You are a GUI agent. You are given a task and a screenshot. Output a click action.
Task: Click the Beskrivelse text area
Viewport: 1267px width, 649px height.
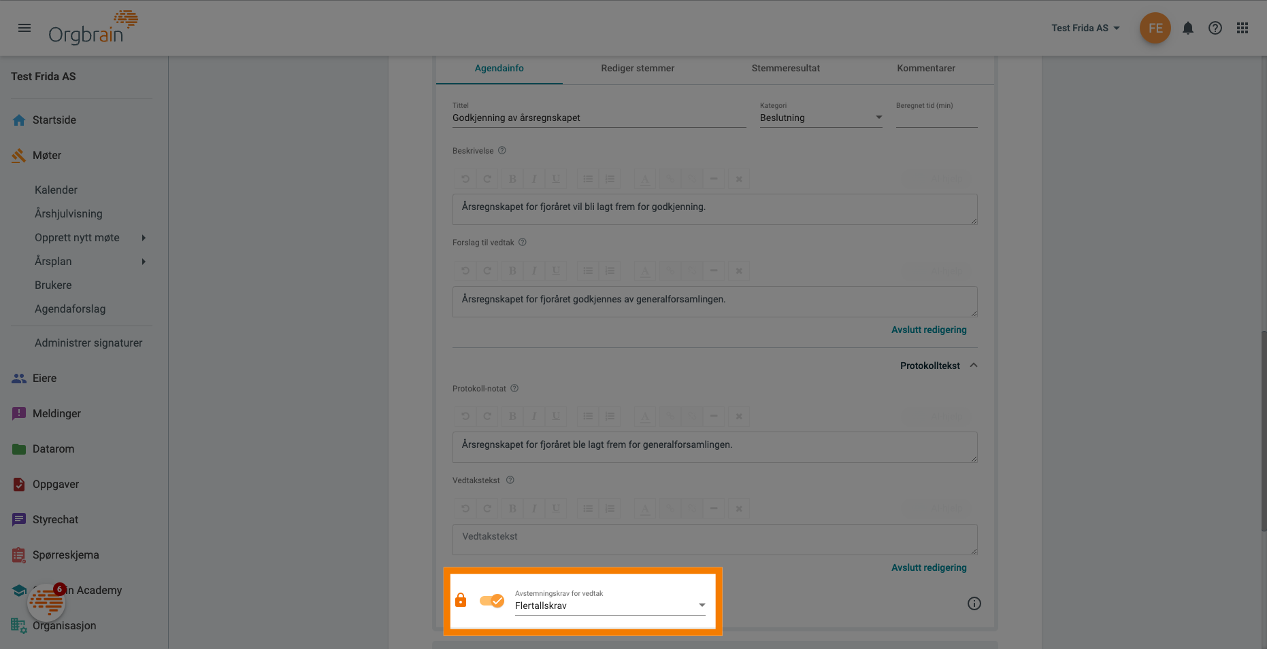tap(714, 209)
